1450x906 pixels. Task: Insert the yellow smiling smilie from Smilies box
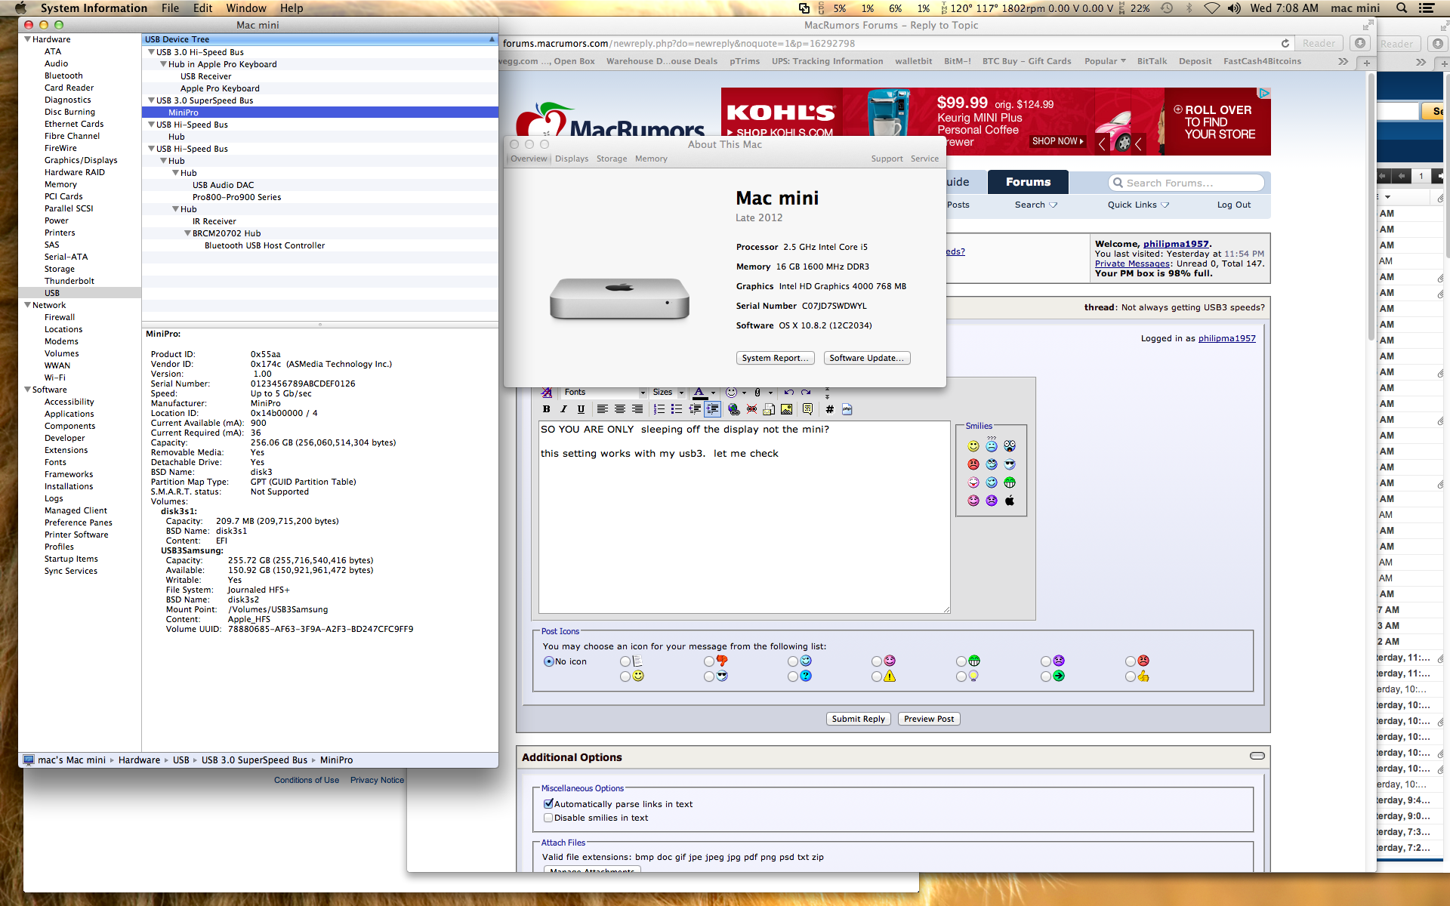coord(973,446)
